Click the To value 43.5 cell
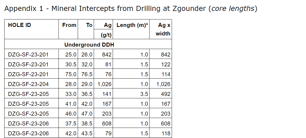The height and width of the screenshot is (138, 306). [x=87, y=133]
